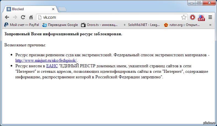Open the Мой счет — PayPal bookmark
Screen dimensions: 217x126
pyautogui.click(x=22, y=25)
